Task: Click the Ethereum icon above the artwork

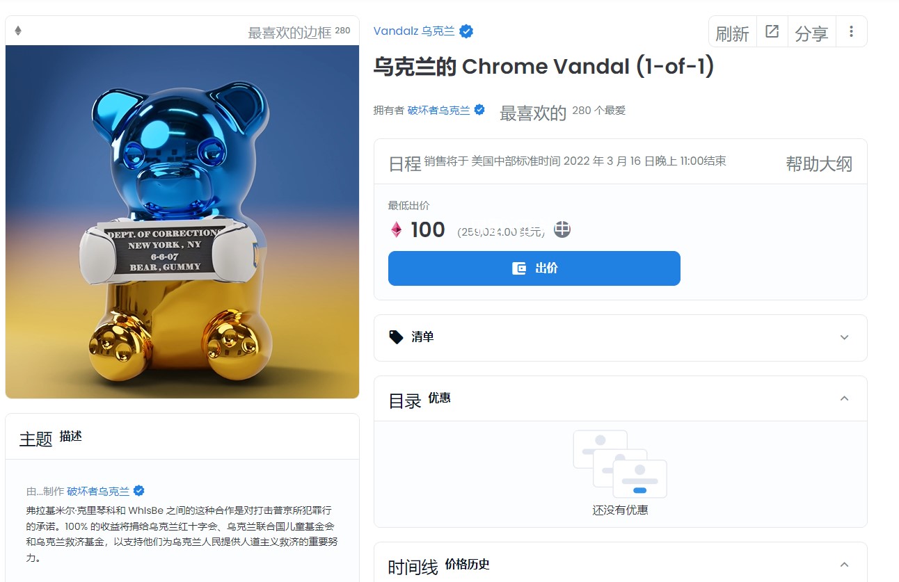Action: pos(18,31)
